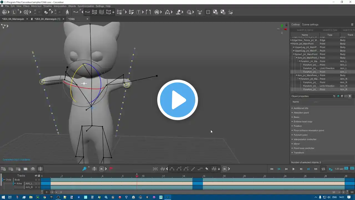355x200 pixels.
Task: Collapse the Pelvis_jnt_MainPoint tree node
Action: tap(291, 44)
